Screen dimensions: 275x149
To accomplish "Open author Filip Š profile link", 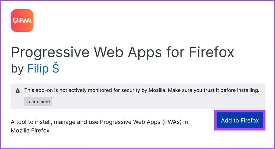I will point(43,68).
